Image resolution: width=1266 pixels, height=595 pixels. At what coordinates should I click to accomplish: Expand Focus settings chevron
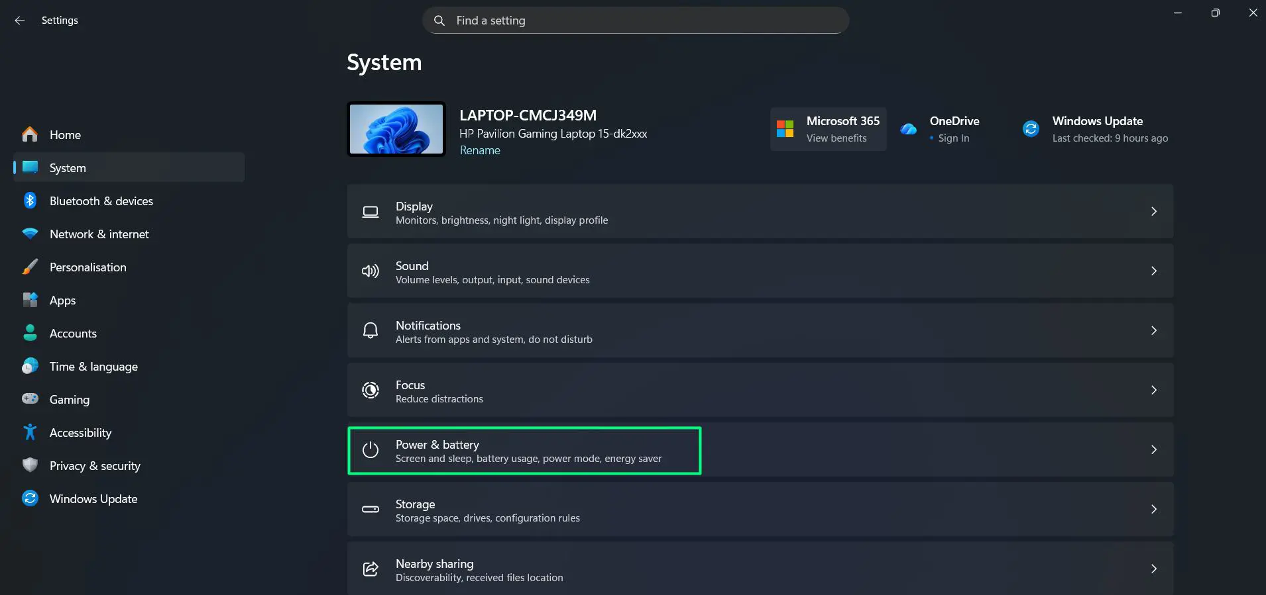pyautogui.click(x=1154, y=390)
